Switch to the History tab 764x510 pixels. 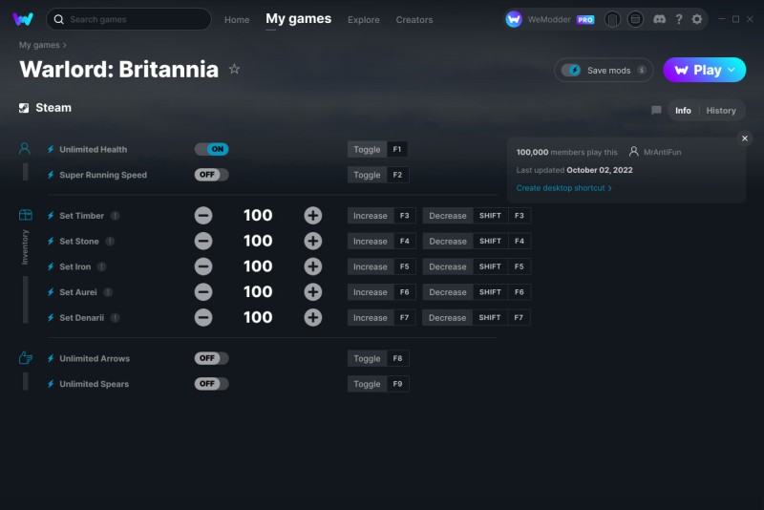point(721,111)
